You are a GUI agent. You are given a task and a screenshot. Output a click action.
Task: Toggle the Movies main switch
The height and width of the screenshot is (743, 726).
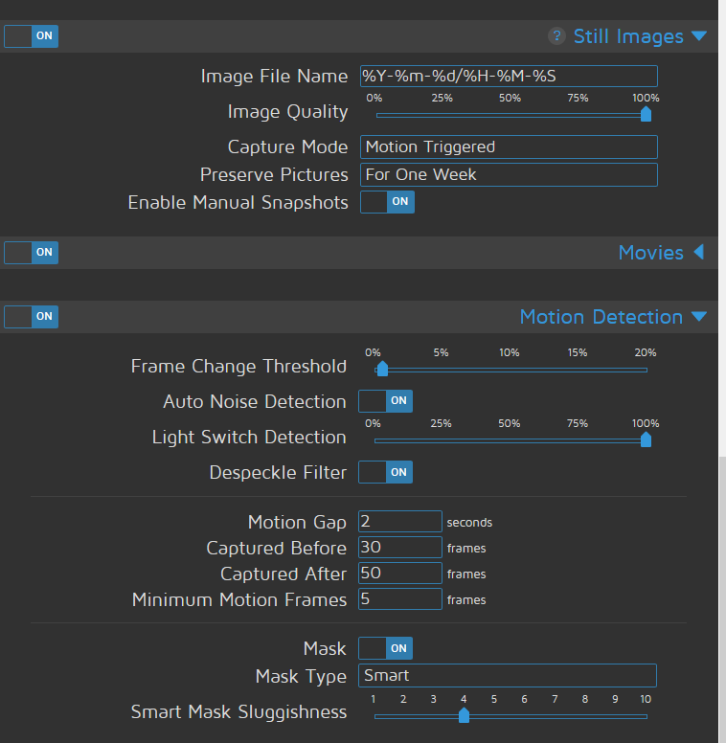click(32, 253)
